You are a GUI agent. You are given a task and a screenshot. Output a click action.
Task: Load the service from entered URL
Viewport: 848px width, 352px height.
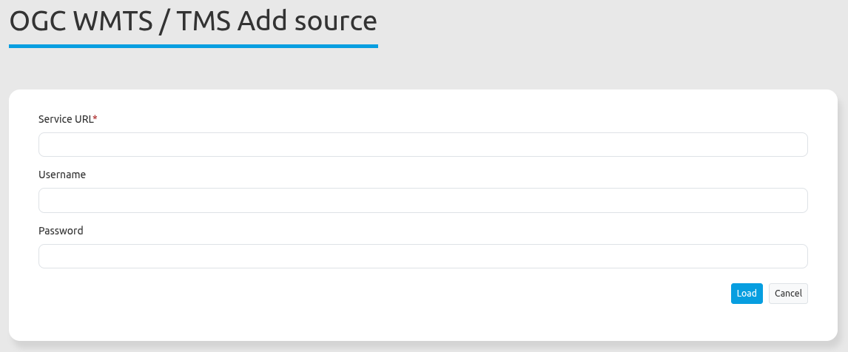click(747, 294)
